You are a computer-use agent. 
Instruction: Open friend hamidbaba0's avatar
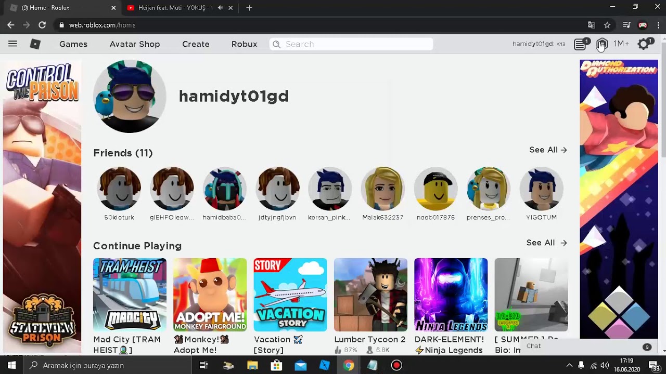225,189
